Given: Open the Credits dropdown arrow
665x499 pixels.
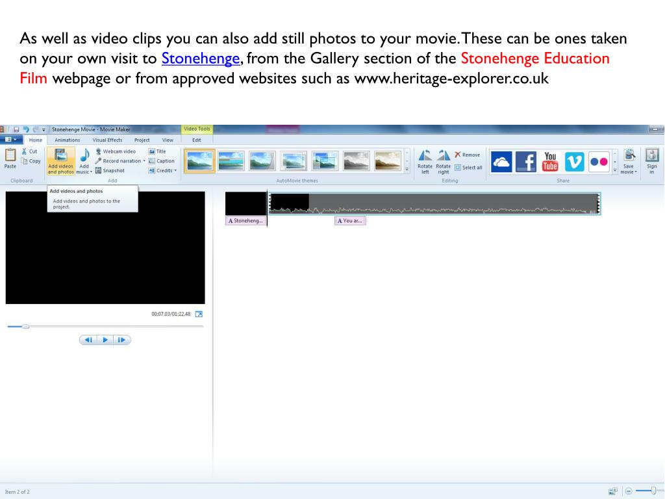Looking at the screenshot, I should coord(175,171).
